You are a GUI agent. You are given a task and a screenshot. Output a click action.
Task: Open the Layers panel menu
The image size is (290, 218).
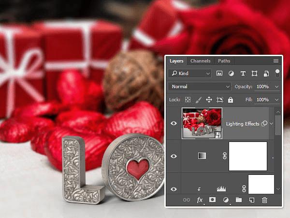pyautogui.click(x=276, y=61)
